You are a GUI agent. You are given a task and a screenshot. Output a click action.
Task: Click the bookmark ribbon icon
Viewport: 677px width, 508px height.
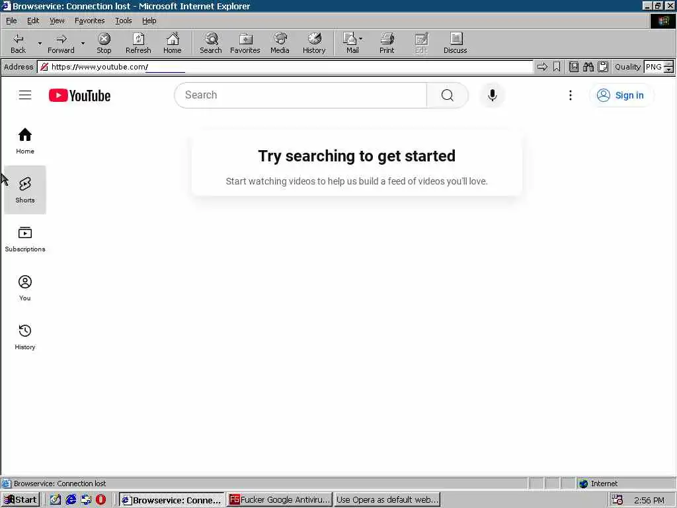(x=557, y=67)
